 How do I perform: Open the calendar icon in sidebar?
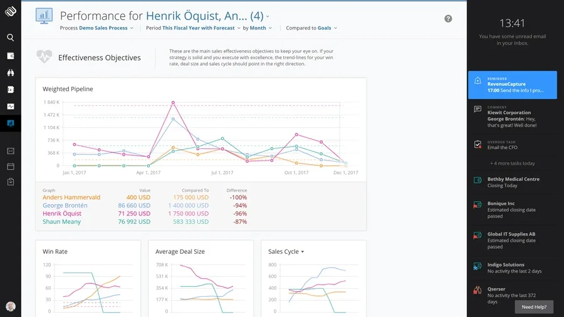[x=11, y=167]
